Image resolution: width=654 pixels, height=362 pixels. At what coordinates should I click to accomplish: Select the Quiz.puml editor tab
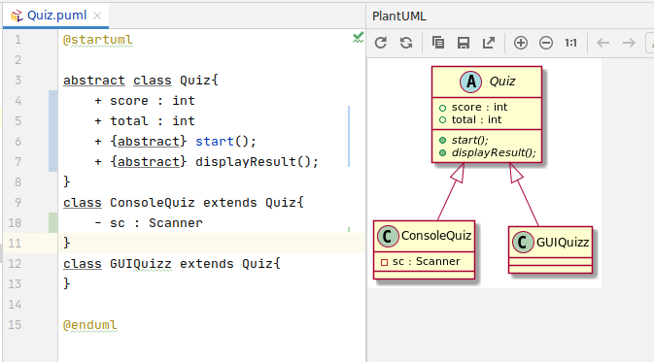[56, 16]
